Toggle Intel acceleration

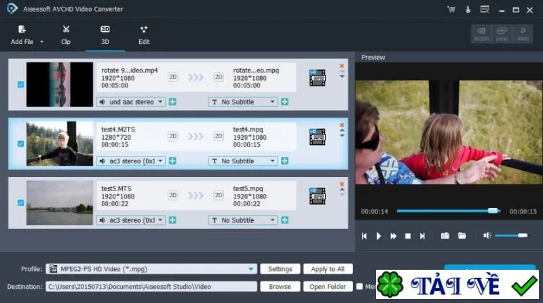coord(502,34)
